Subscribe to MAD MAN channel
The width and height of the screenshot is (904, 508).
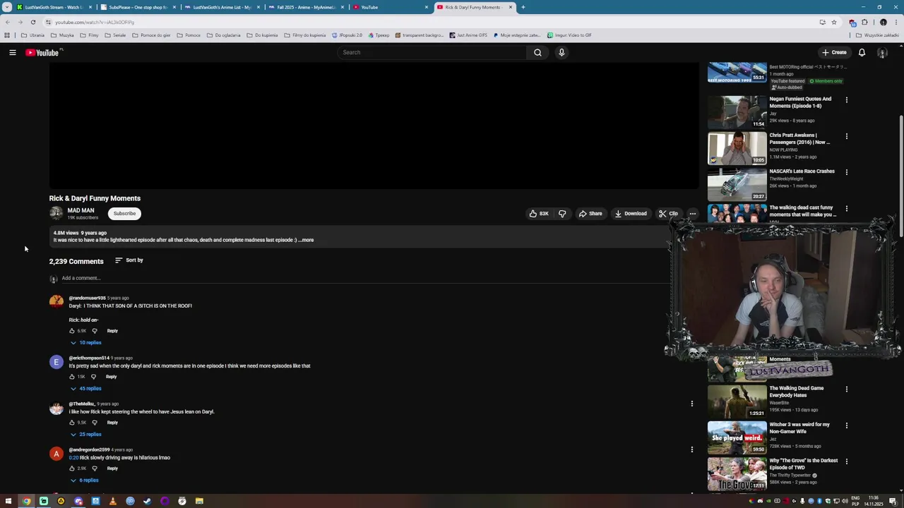[x=124, y=214]
